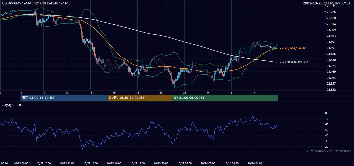Click the 10/23 12:00 time axis label
The image size is (354, 166).
click(67, 164)
